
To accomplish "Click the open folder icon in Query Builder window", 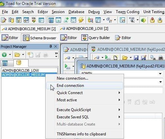I will [125, 58].
